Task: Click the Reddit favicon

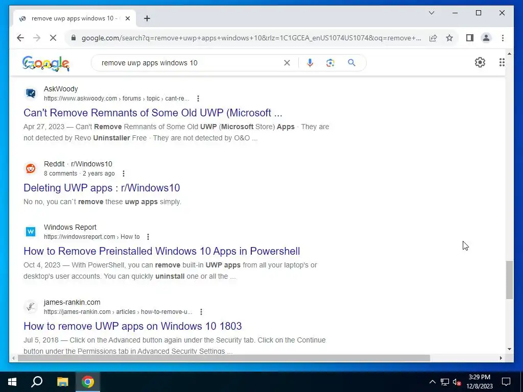Action: pyautogui.click(x=31, y=168)
